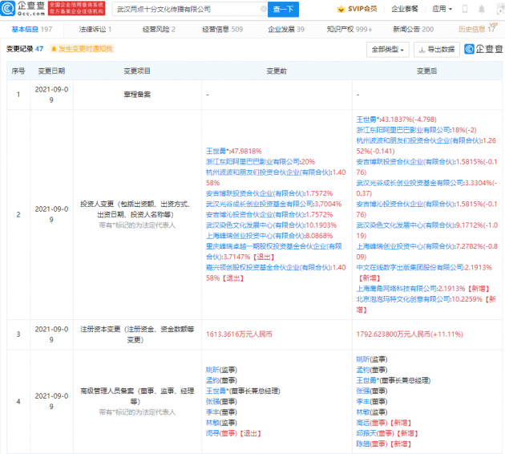The width and height of the screenshot is (505, 454).
Task: Open 王世勇 link in 变更前 investor list
Action: 216,151
